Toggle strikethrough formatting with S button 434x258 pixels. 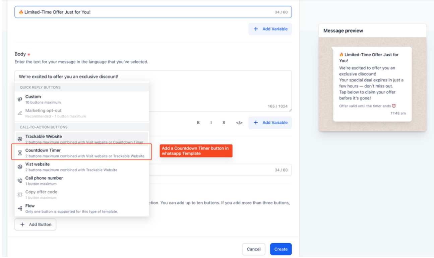point(224,123)
